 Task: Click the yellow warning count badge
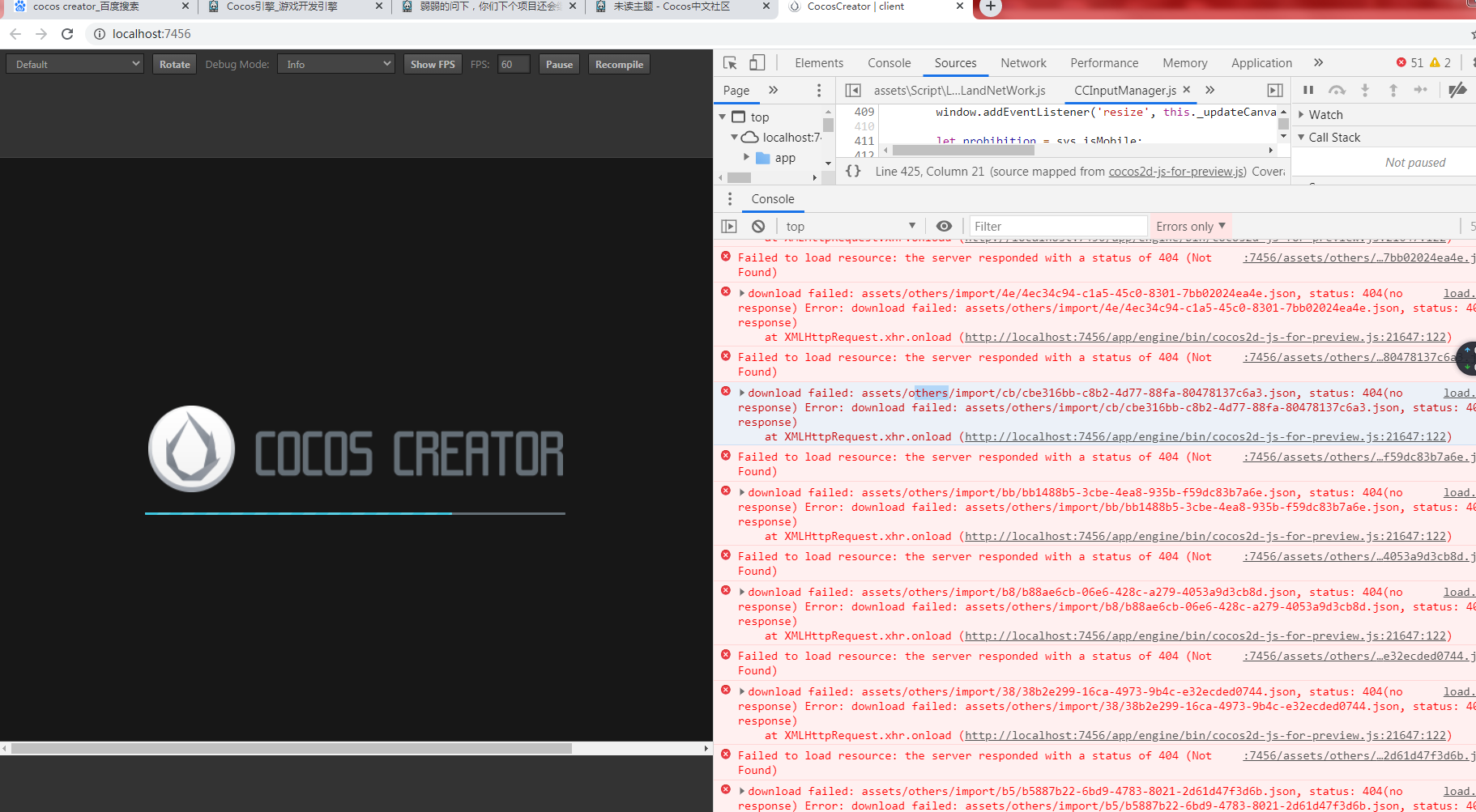point(1440,63)
